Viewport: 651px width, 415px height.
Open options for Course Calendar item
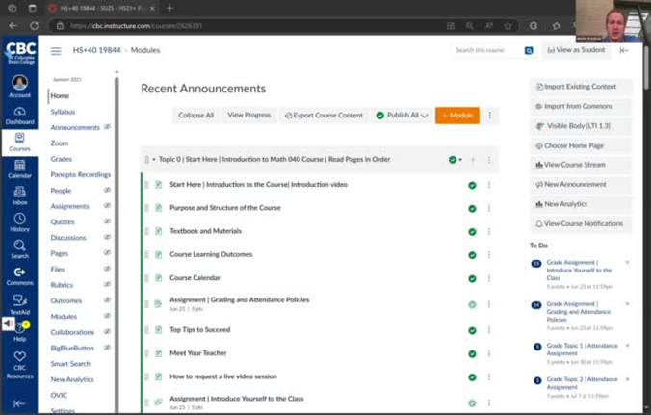click(x=489, y=278)
